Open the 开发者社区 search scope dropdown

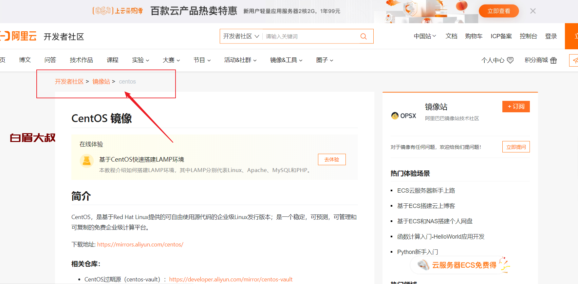(x=241, y=36)
